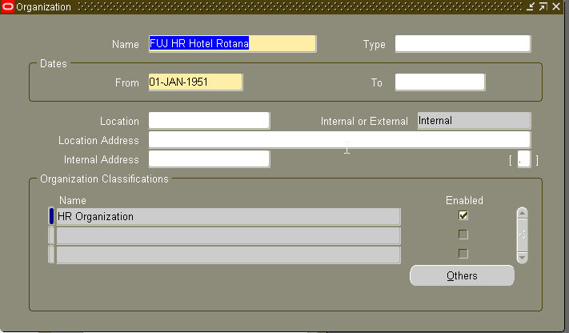
Task: Toggle Enabled checkbox for HR Organization
Action: pos(463,215)
